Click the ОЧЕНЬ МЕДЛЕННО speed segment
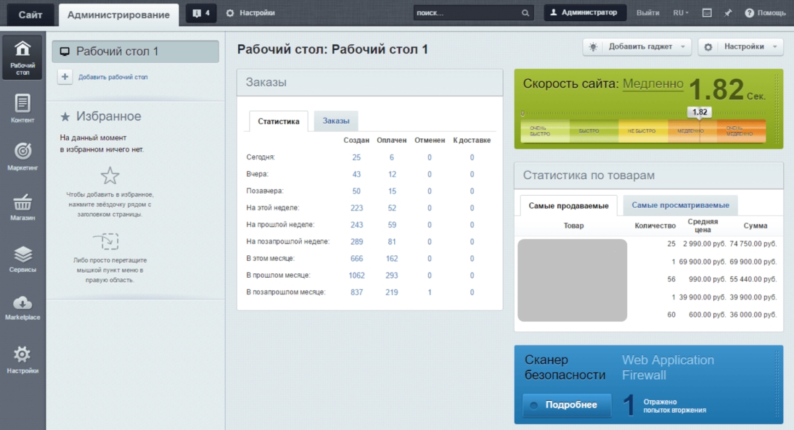The width and height of the screenshot is (794, 430). point(741,131)
